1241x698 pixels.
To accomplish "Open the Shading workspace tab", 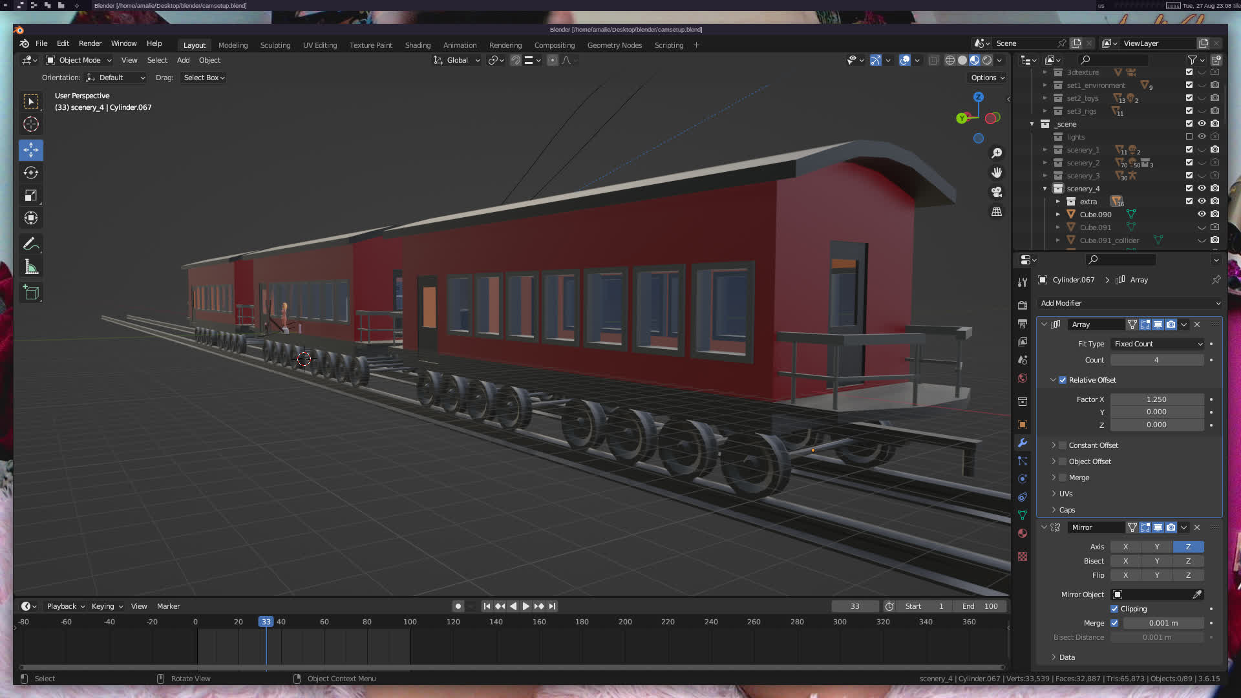I will 418,45.
